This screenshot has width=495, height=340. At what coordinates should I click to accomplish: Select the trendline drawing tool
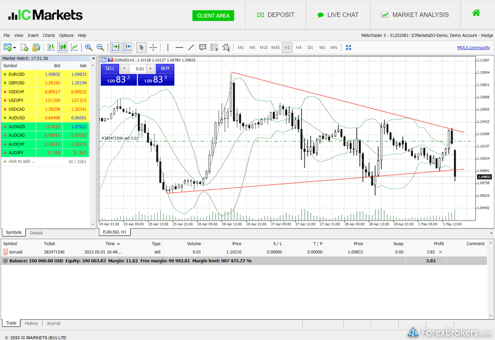click(191, 47)
